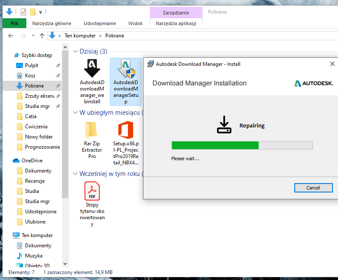Click the New folder icon in title bar
Image resolution: width=338 pixels, height=280 pixels.
point(33,12)
